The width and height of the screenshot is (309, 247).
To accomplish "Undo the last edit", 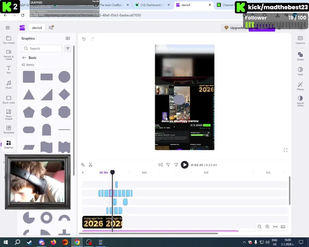I will click(84, 39).
